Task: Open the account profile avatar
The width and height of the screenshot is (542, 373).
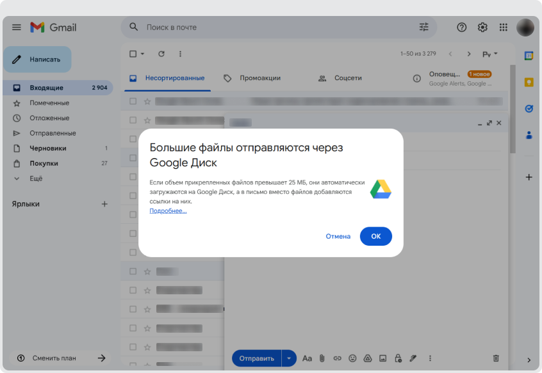Action: [x=525, y=28]
